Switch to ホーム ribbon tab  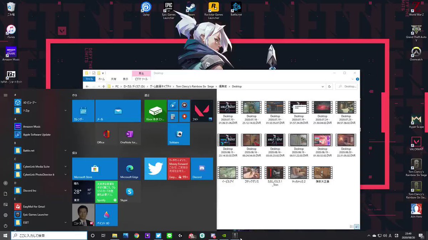coord(102,79)
